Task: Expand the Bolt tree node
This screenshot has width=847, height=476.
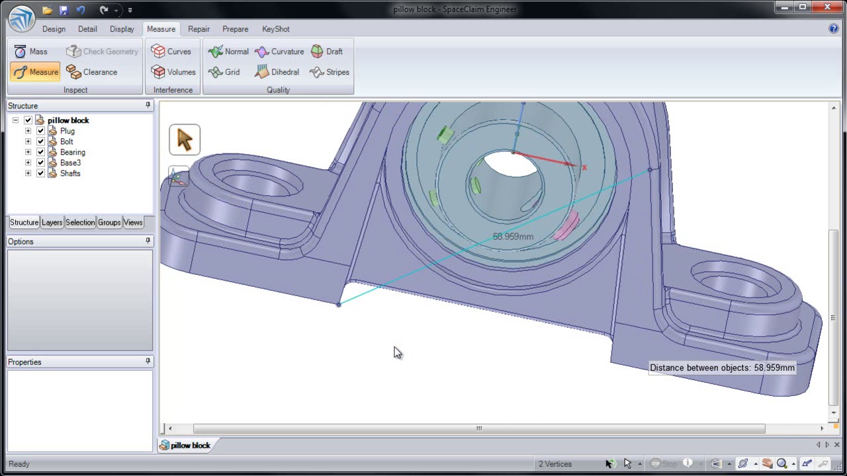Action: click(28, 141)
